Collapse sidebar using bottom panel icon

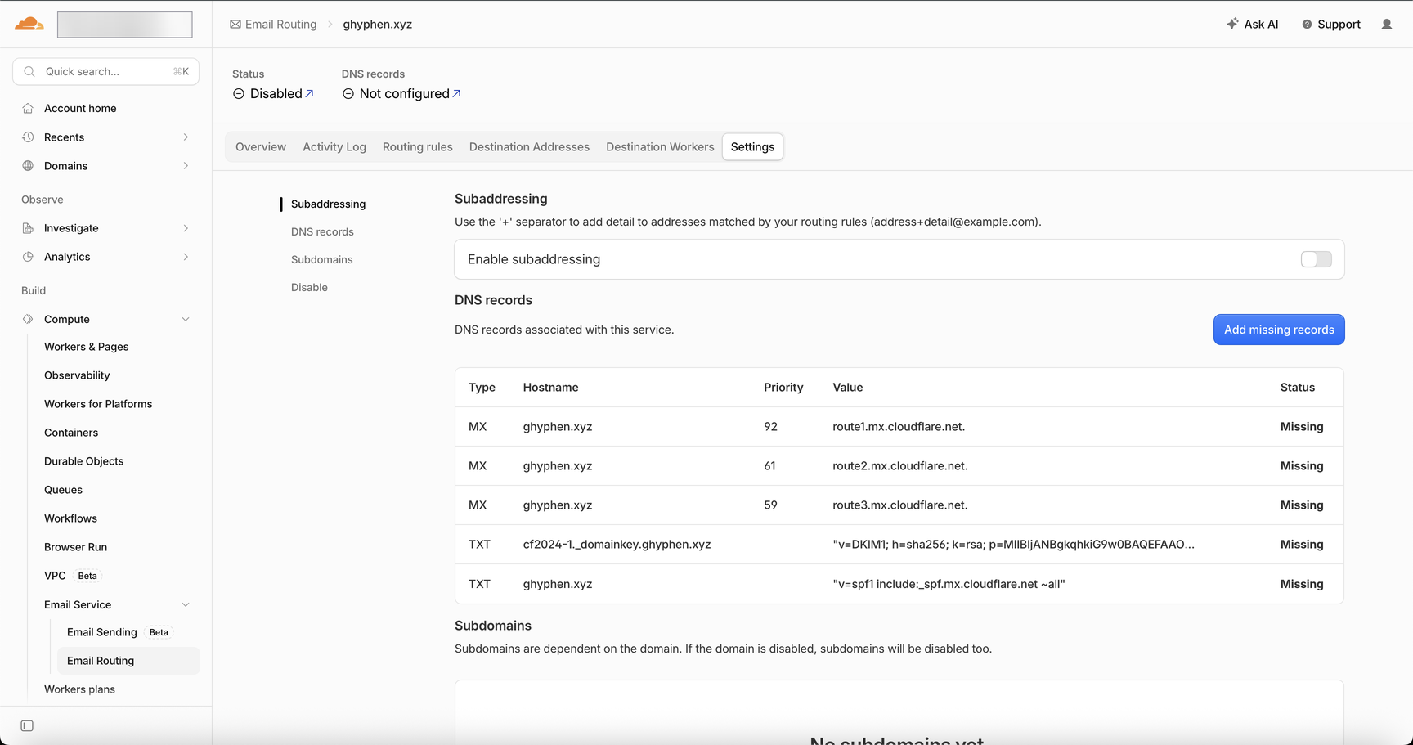pos(27,726)
